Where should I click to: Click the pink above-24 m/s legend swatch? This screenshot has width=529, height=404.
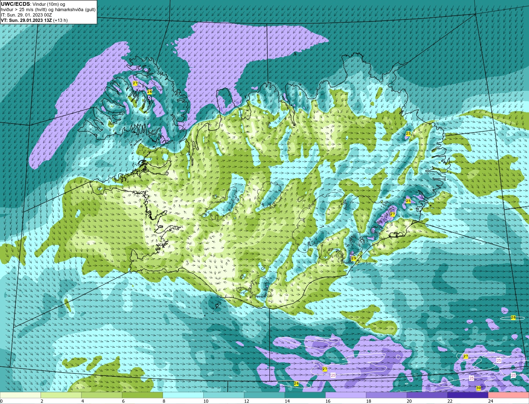click(x=508, y=395)
